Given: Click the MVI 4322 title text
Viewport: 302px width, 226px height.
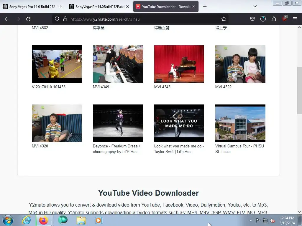Looking at the screenshot, I should pos(223,87).
